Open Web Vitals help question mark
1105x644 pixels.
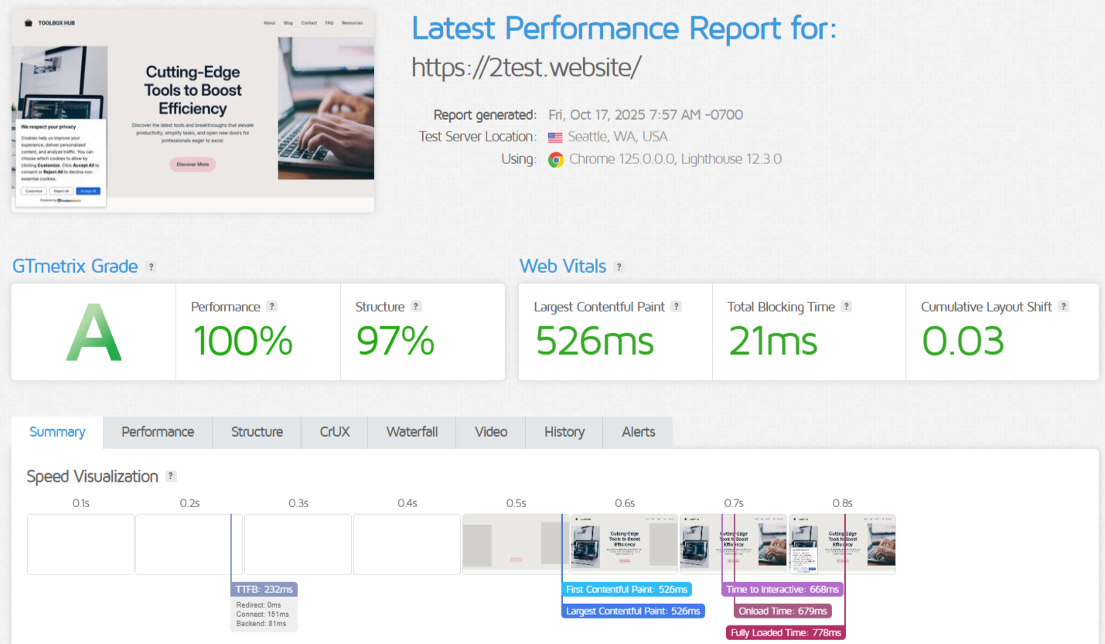(619, 267)
